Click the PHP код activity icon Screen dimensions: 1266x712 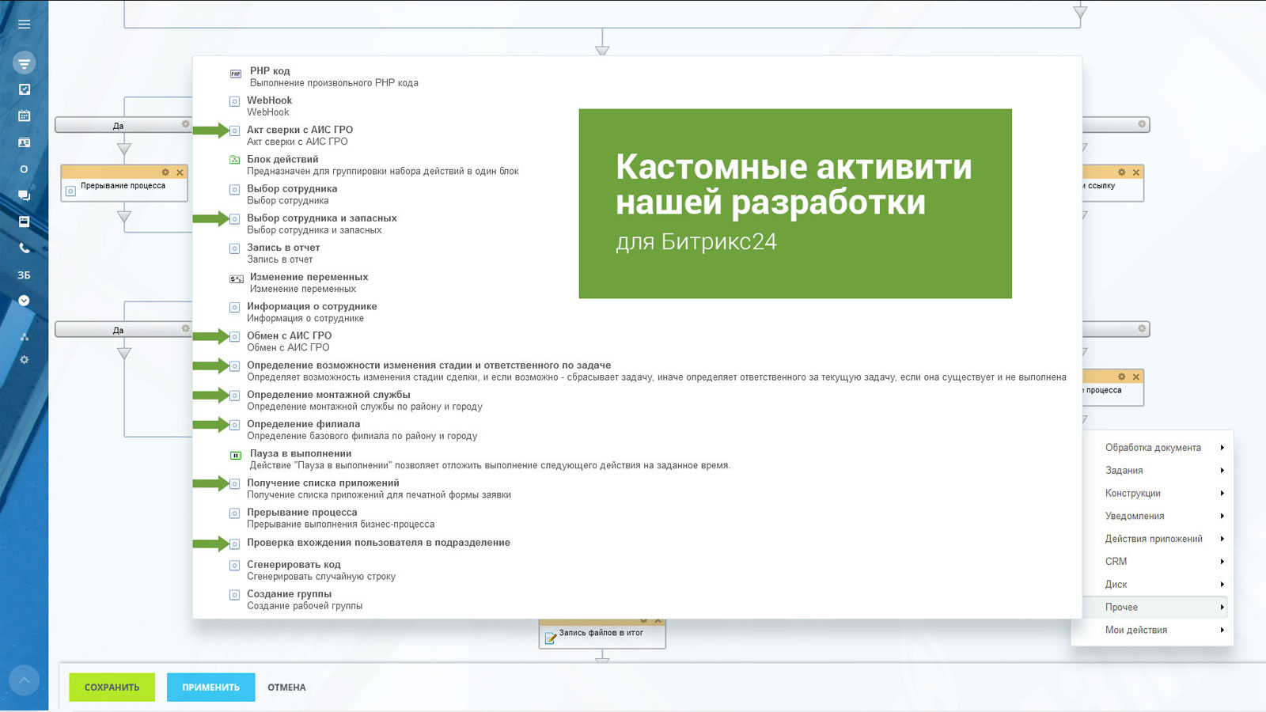[235, 74]
